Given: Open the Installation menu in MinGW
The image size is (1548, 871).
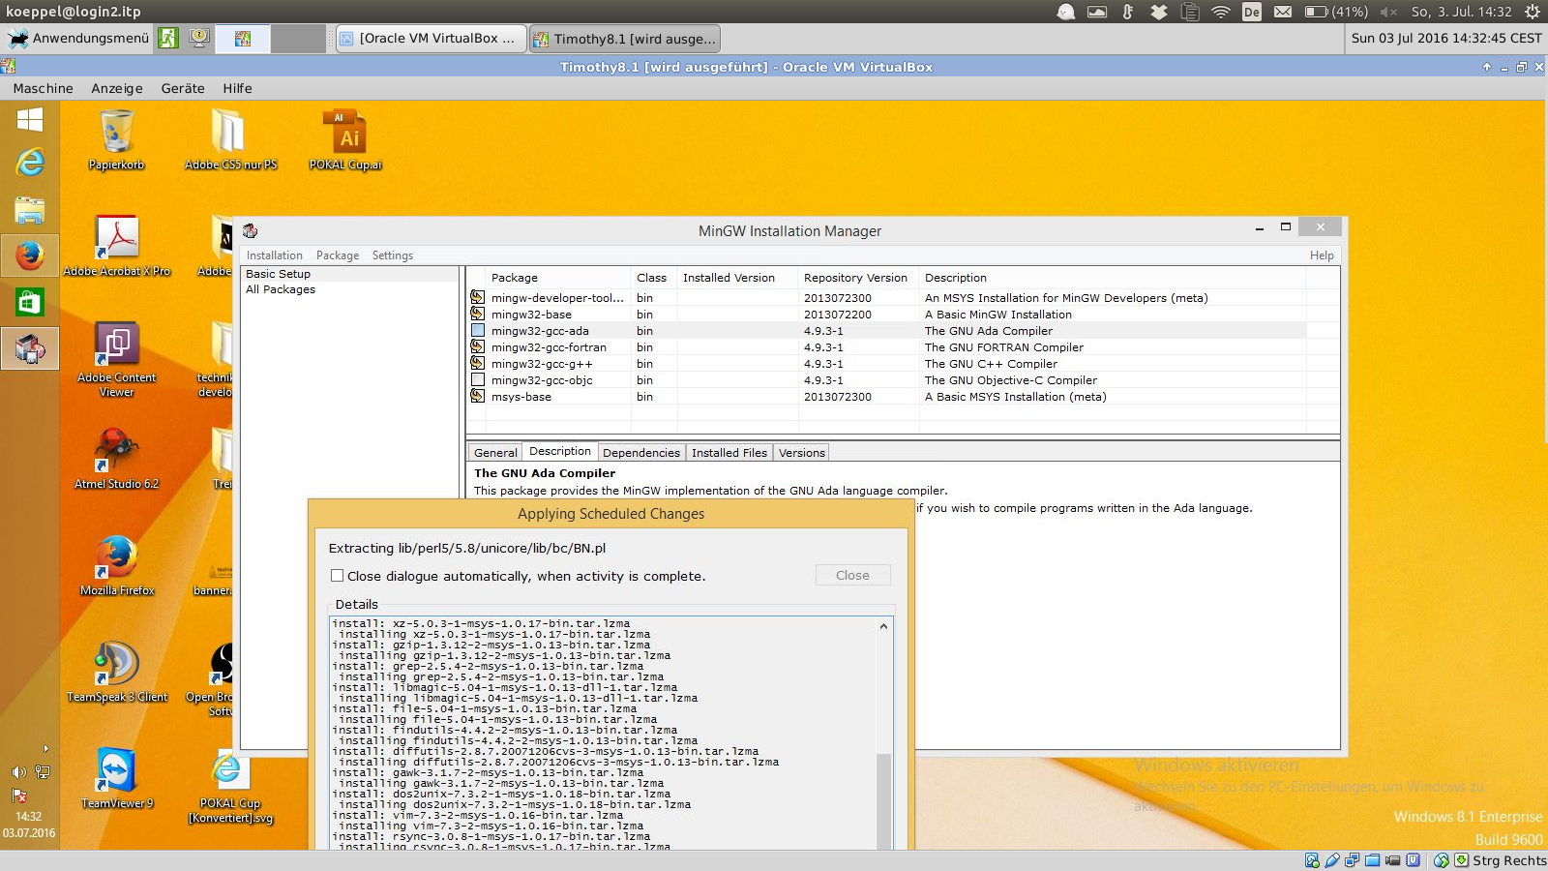Looking at the screenshot, I should [275, 255].
